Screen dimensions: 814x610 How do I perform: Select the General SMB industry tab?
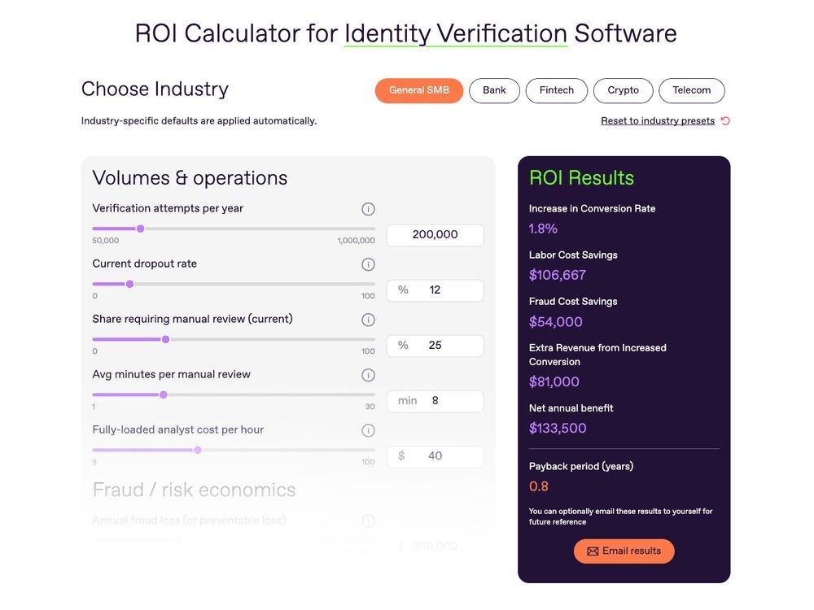(x=418, y=90)
